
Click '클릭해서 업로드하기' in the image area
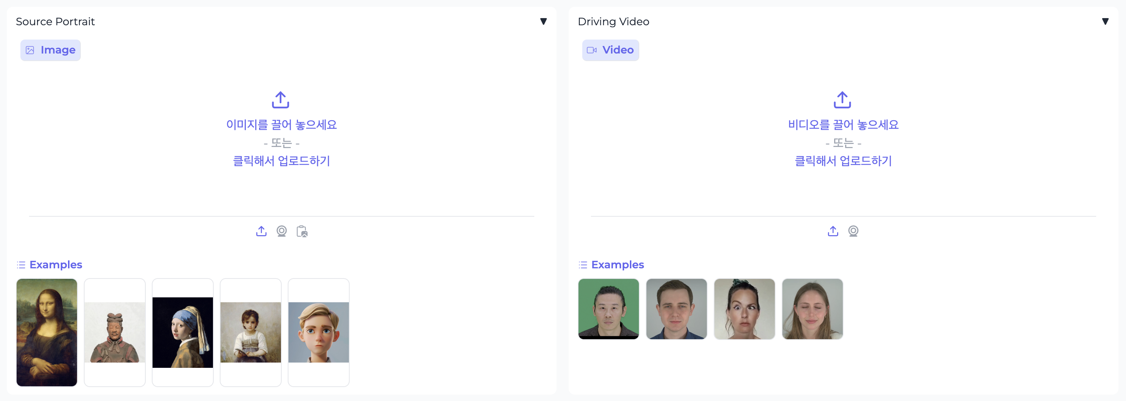coord(281,161)
